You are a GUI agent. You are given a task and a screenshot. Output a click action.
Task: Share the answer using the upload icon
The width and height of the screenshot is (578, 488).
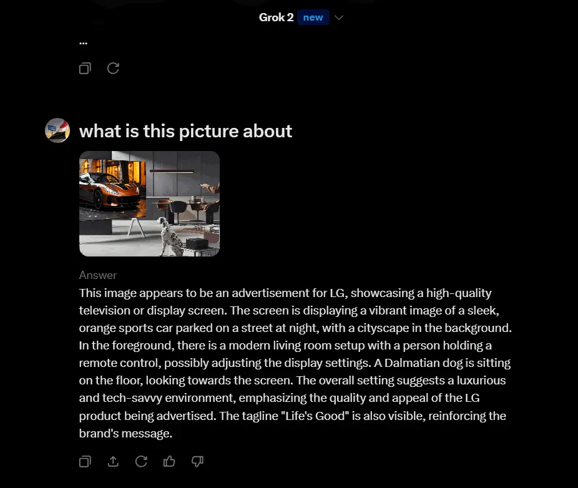113,461
